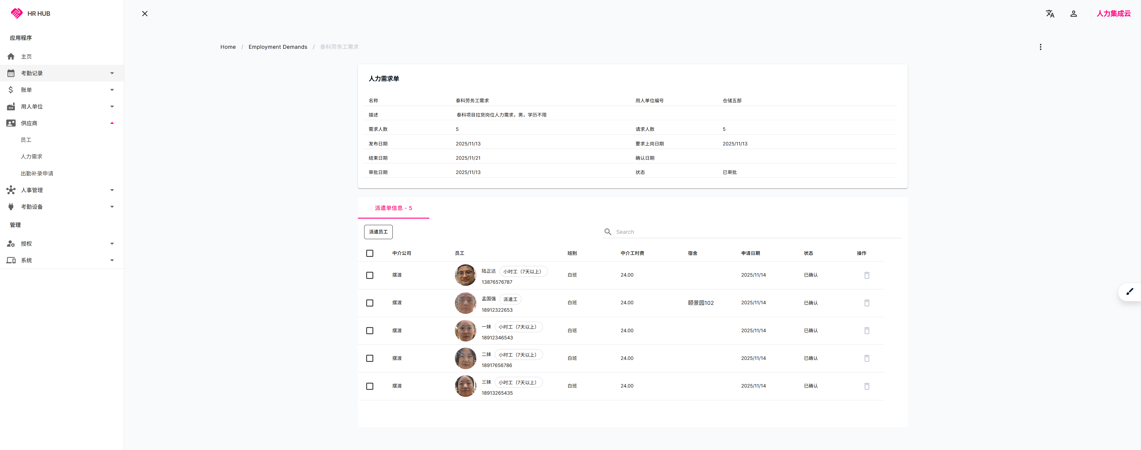Go to Employment Demands breadcrumb link
This screenshot has width=1141, height=450.
pyautogui.click(x=277, y=47)
